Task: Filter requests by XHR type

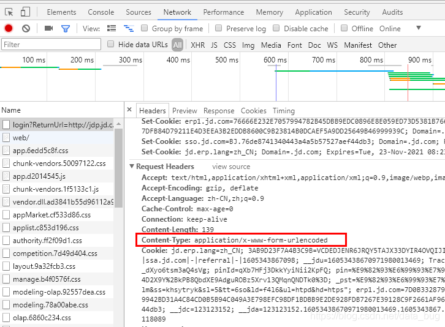Action: 198,45
